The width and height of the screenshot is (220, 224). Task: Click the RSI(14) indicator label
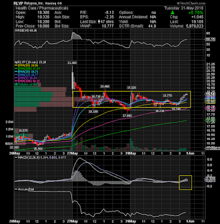point(26,31)
